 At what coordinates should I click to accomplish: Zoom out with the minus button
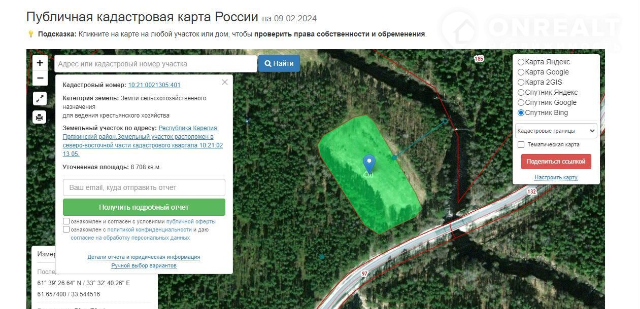tap(40, 79)
